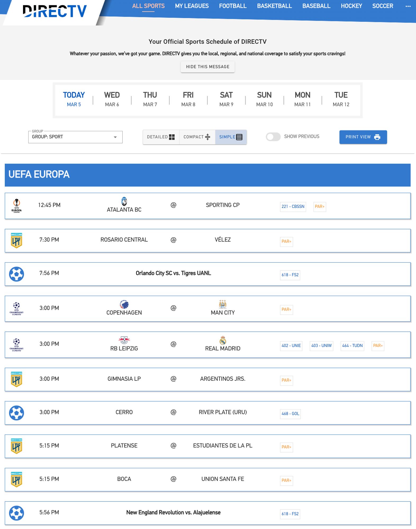Open the All Sports tab
Viewport: 416px width, 529px height.
(x=148, y=6)
